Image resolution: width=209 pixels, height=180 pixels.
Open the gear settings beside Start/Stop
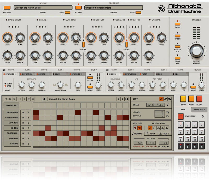click(x=203, y=116)
